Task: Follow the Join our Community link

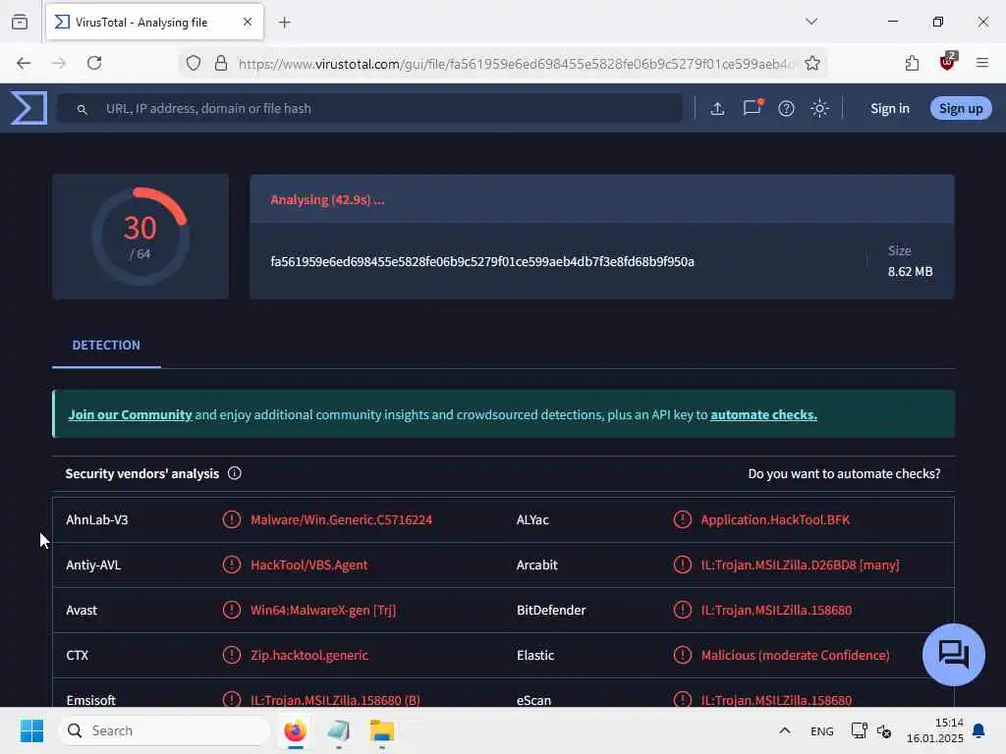Action: point(131,415)
